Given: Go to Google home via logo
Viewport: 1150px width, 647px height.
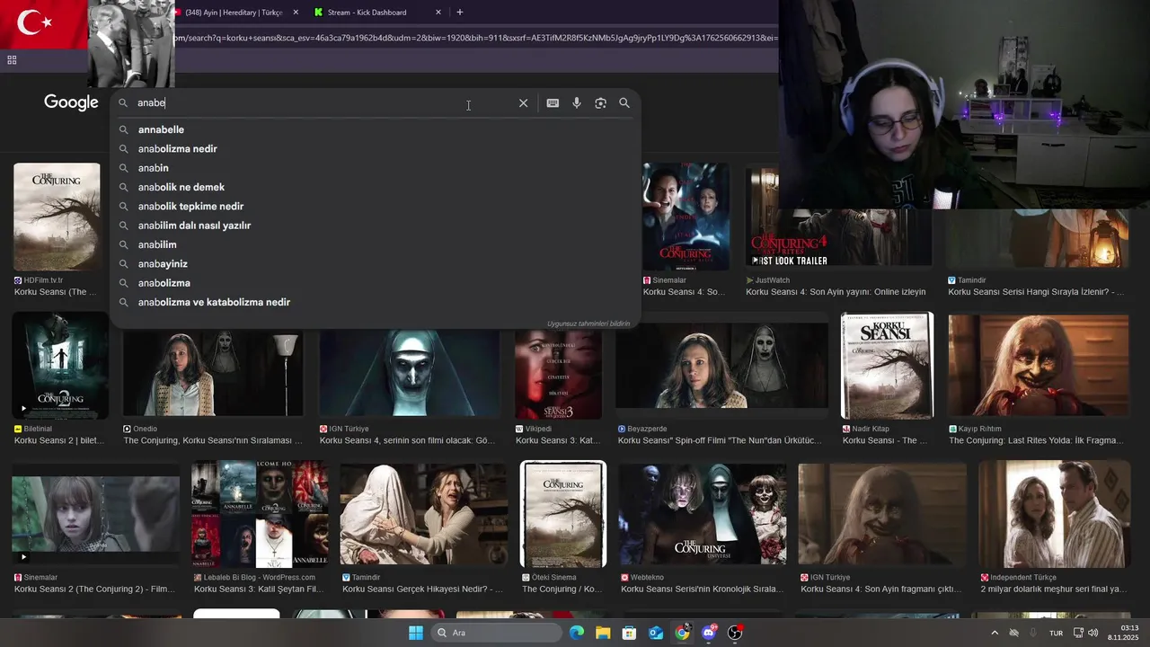Looking at the screenshot, I should coord(71,102).
